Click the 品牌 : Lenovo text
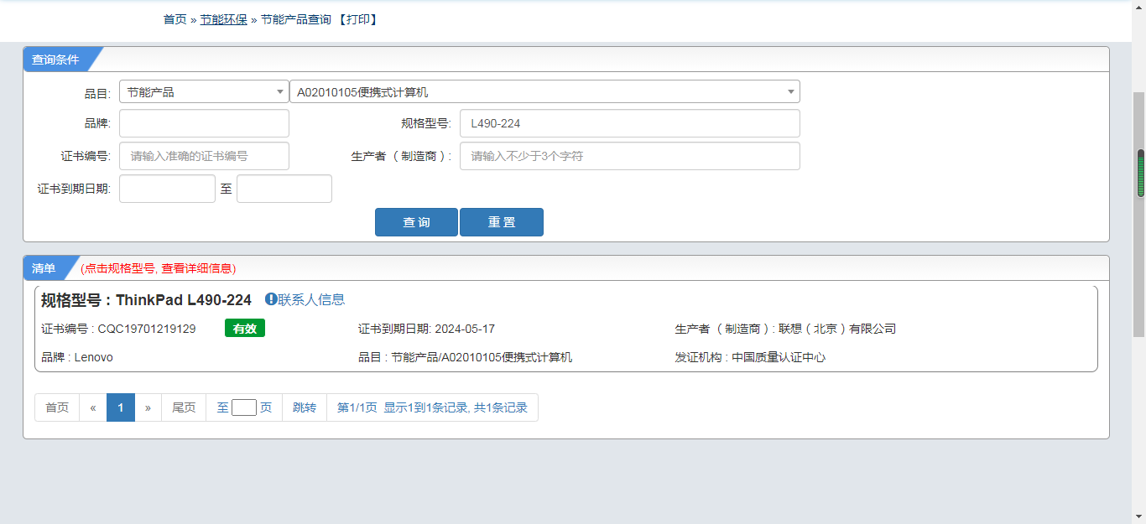Viewport: 1146px width, 524px height. click(77, 357)
